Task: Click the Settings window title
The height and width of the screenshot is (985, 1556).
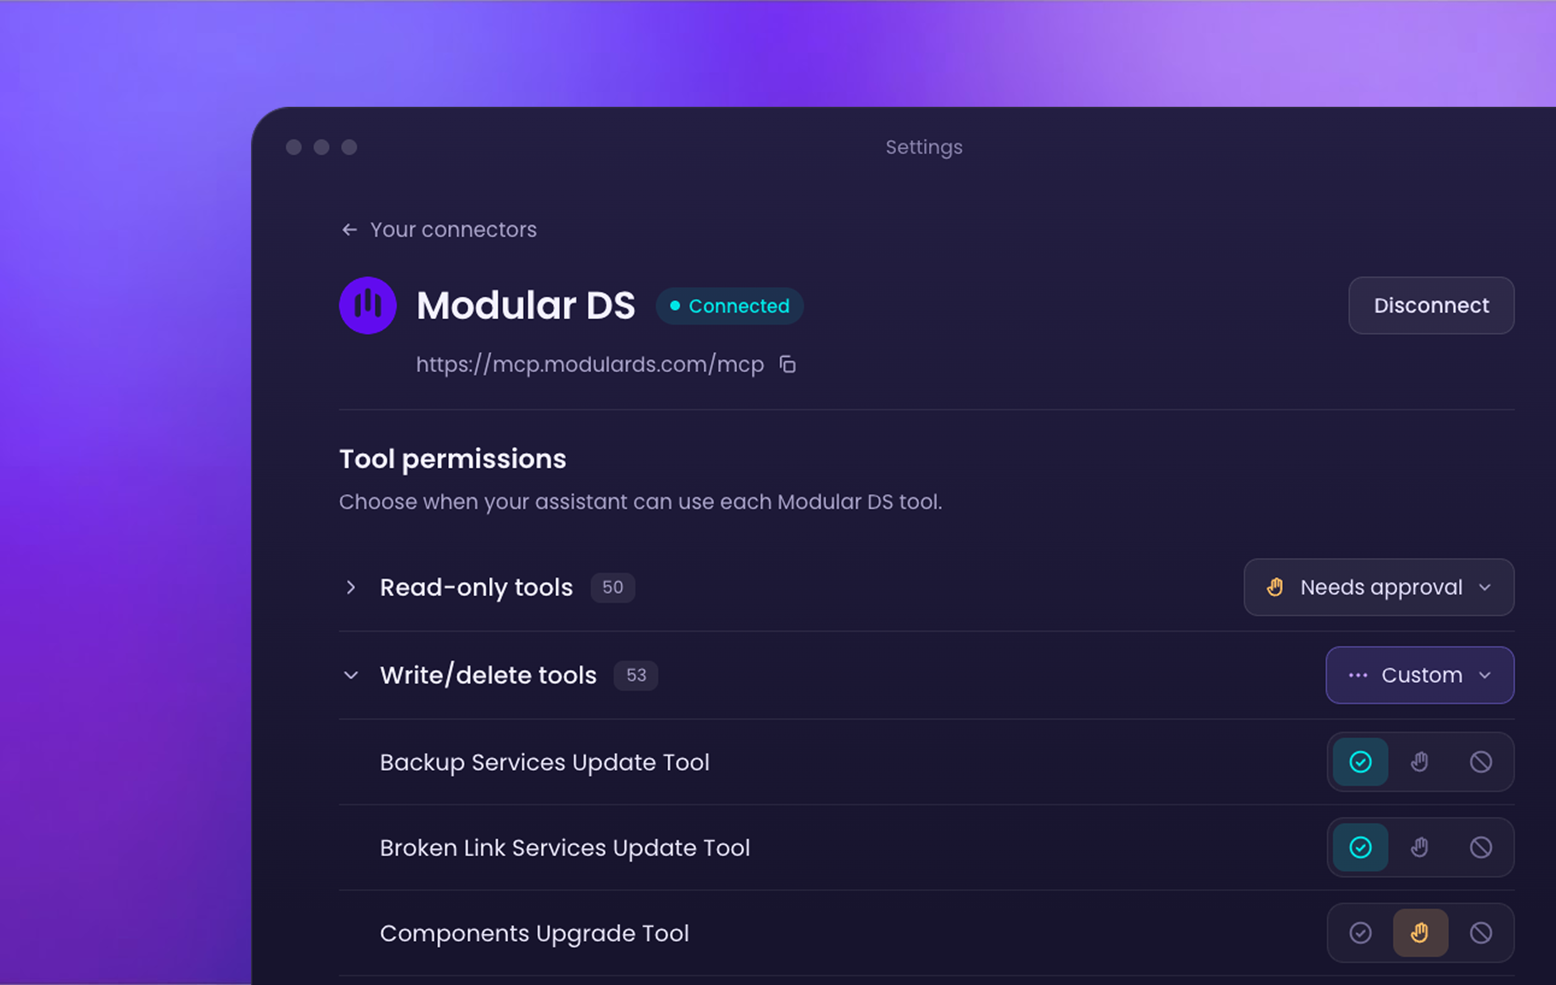Action: (x=923, y=148)
